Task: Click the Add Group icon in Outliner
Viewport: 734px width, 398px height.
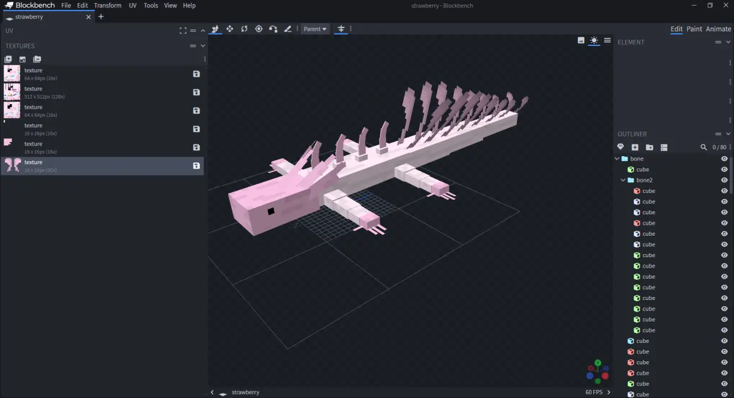Action: coord(650,148)
